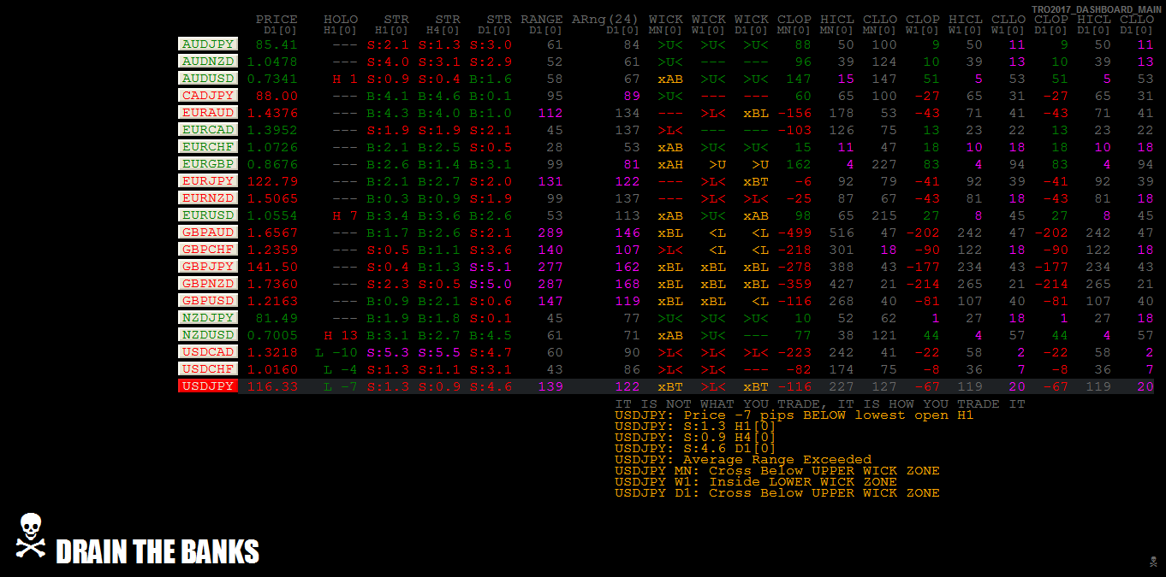Click the range value 289 in GBPAUD row

pos(550,233)
